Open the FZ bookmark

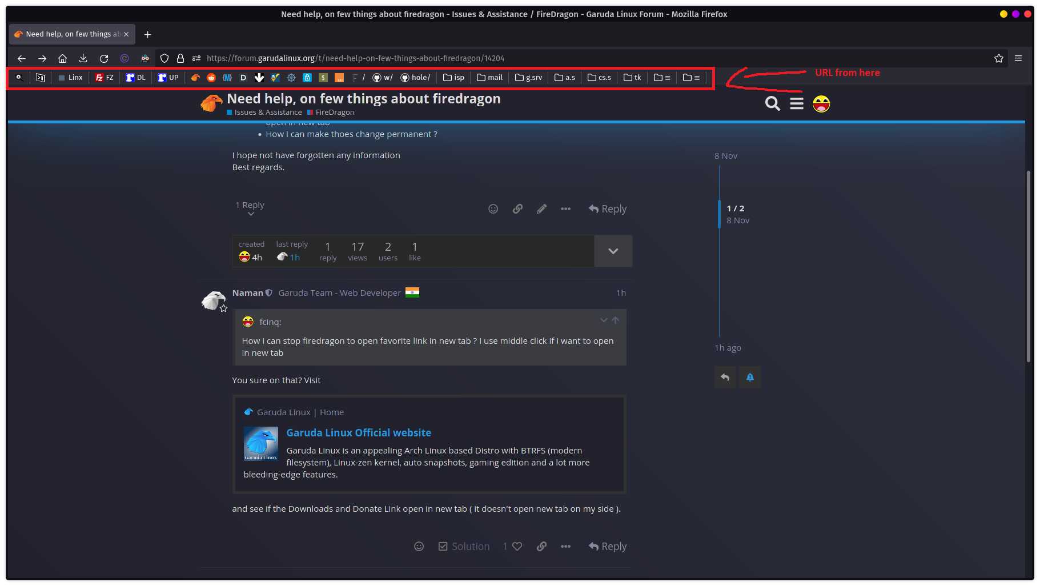tap(105, 78)
